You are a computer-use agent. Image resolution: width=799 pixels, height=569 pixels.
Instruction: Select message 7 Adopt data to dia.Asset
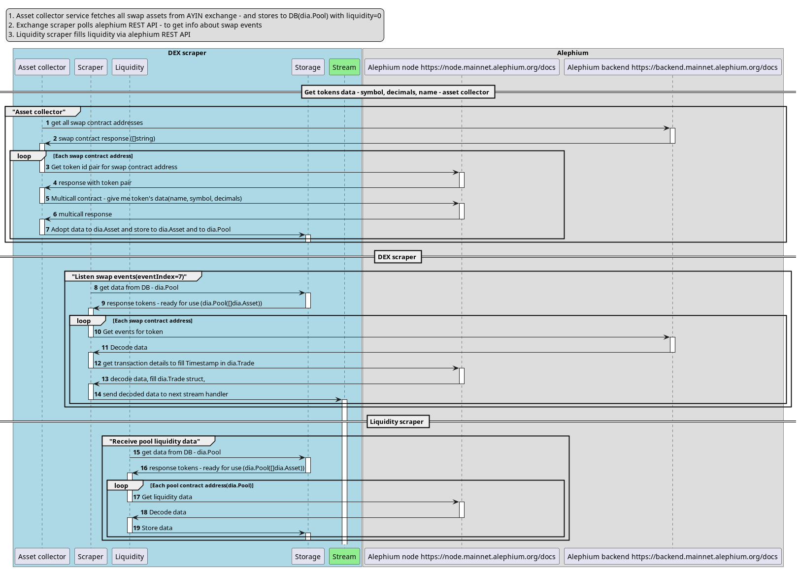point(140,230)
